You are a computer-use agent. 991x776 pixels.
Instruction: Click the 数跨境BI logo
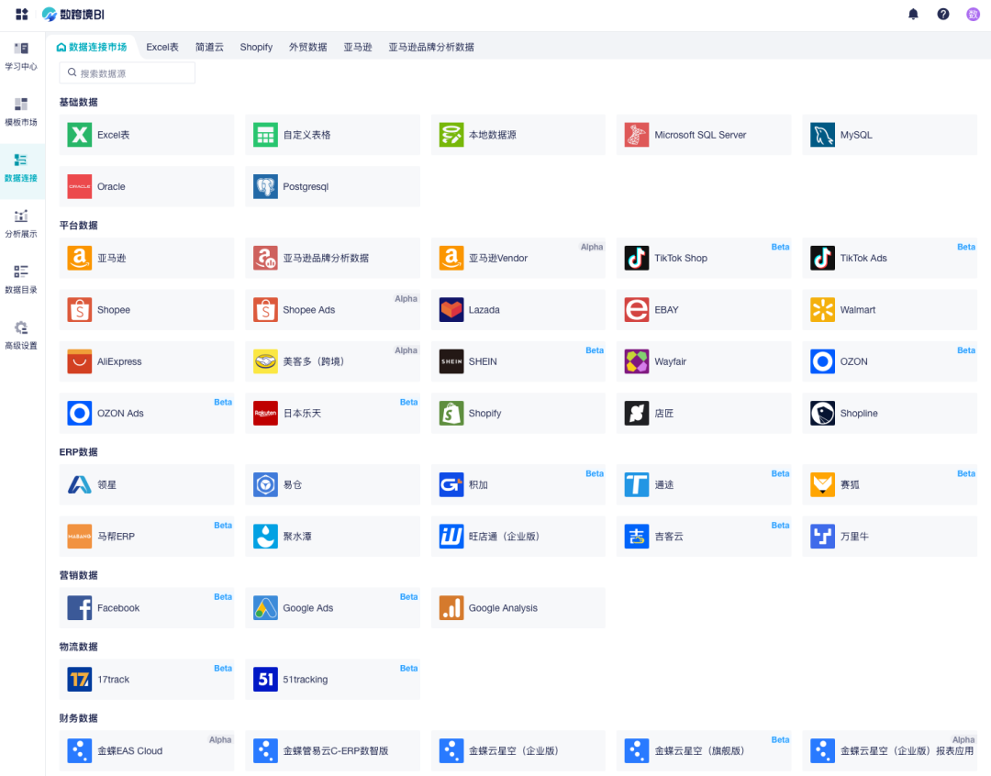(x=73, y=14)
